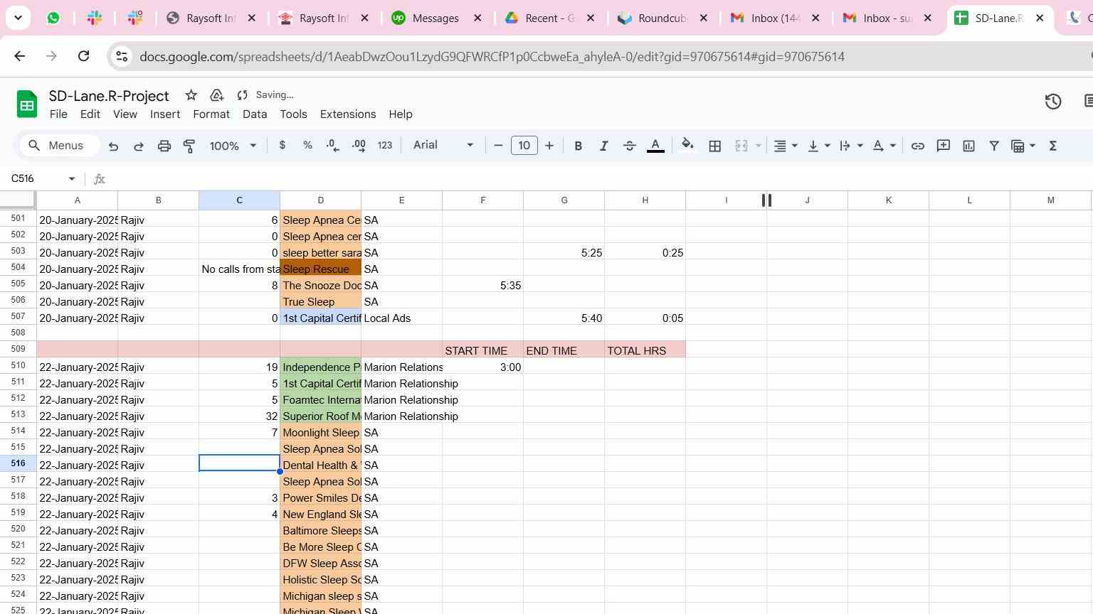Screen dimensions: 1093x614
Task: Open the Edit menu
Action: (x=90, y=114)
